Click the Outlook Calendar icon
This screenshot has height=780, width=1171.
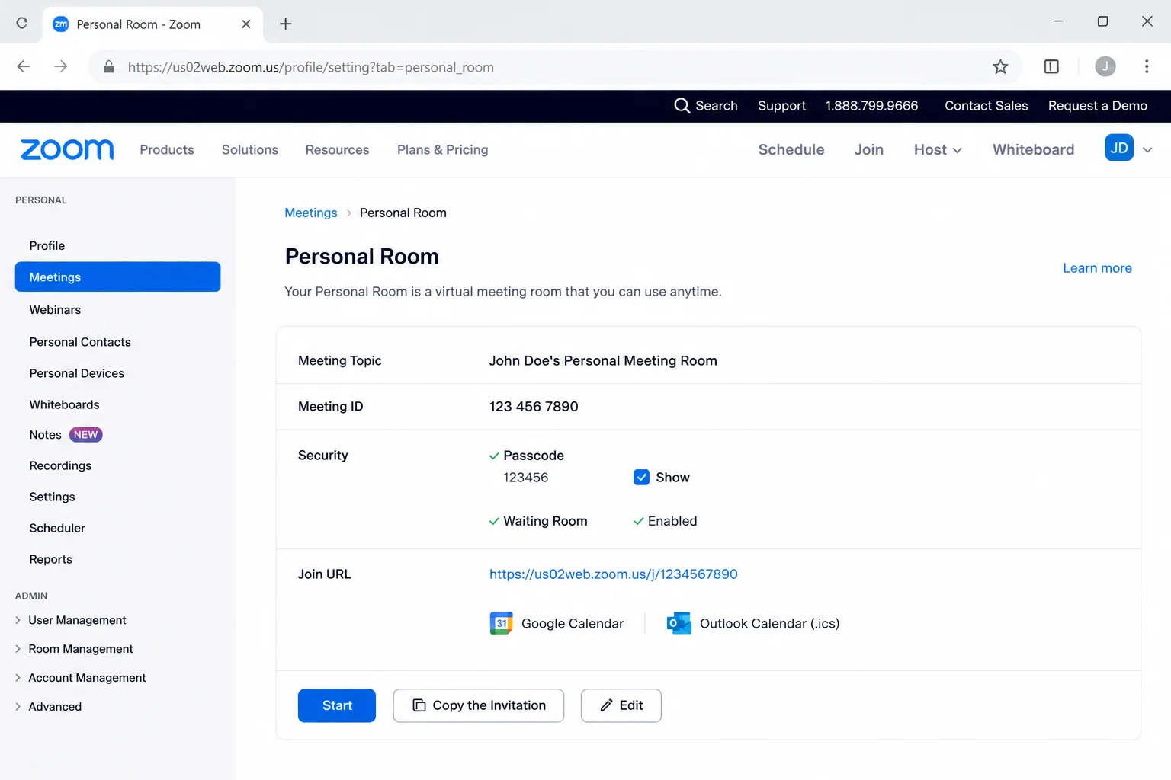679,623
